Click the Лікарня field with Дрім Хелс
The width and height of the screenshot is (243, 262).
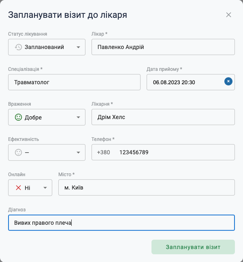click(x=163, y=117)
